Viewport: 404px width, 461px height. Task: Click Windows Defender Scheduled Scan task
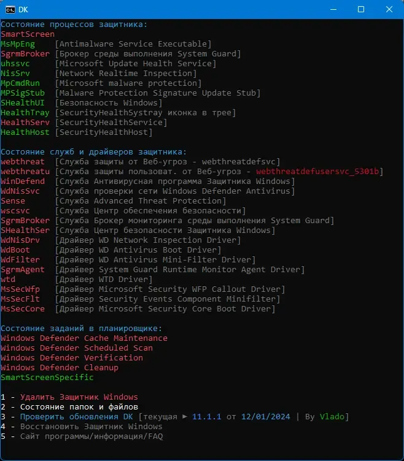[77, 348]
